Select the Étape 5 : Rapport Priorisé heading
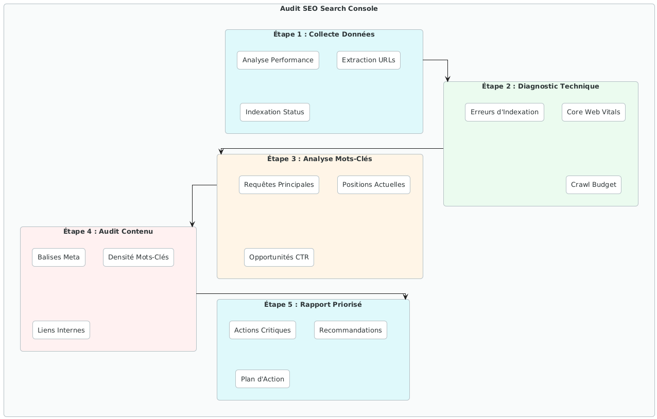 313,304
